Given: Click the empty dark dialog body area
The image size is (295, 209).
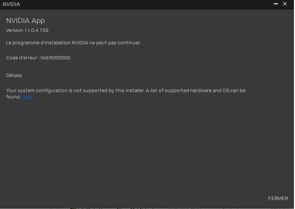Looking at the screenshot, I should [x=147, y=147].
